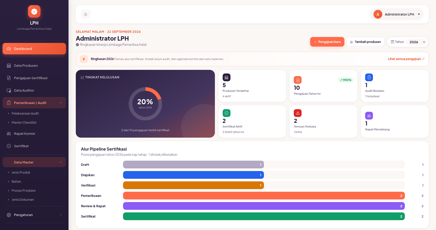
Task: Open the Tahun 2026 year selector
Action: [416, 42]
